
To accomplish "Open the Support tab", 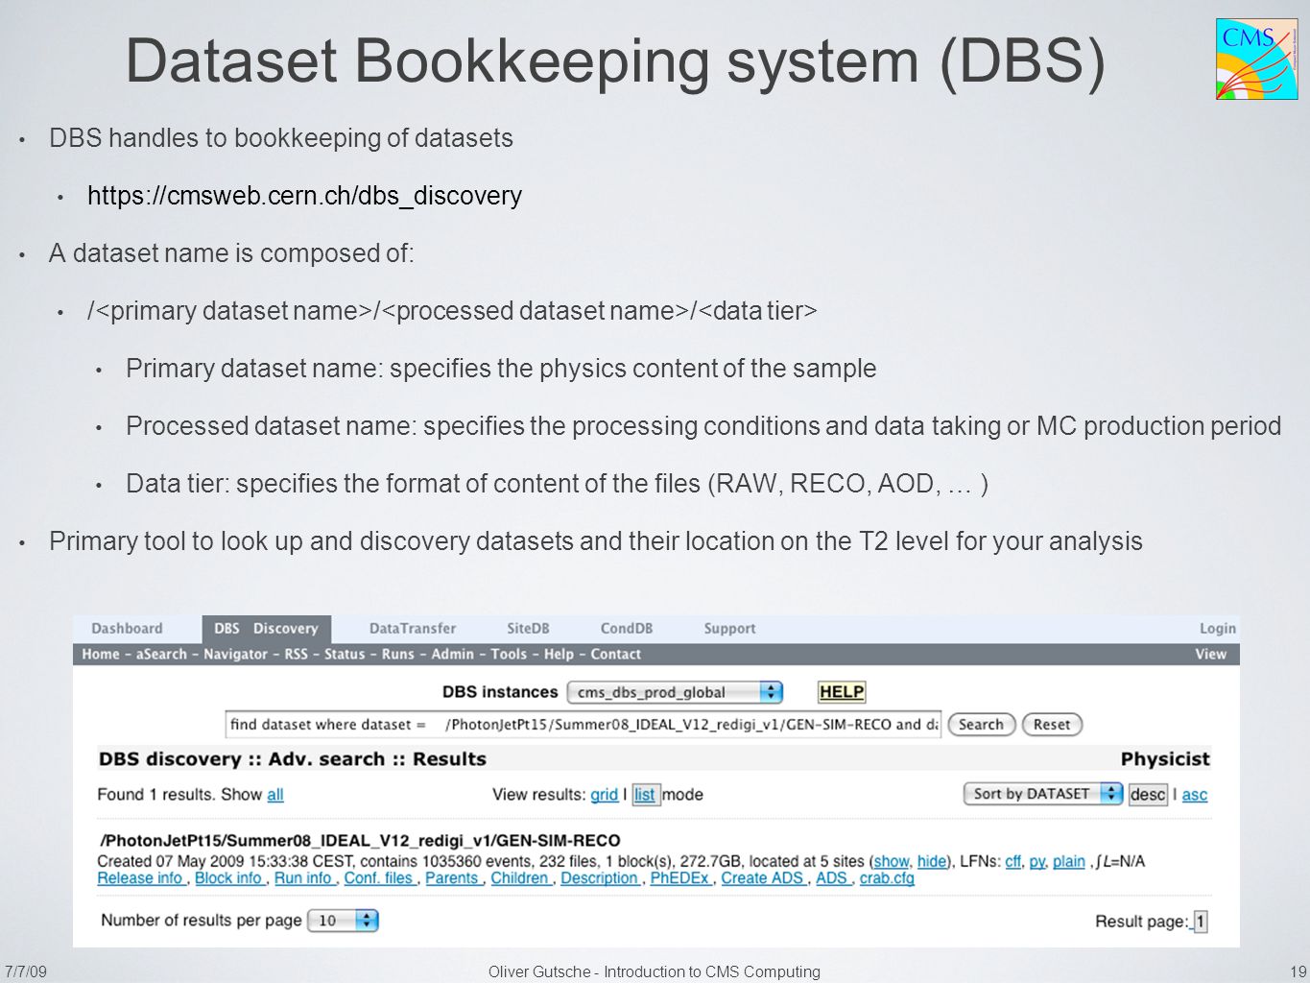I will (729, 629).
